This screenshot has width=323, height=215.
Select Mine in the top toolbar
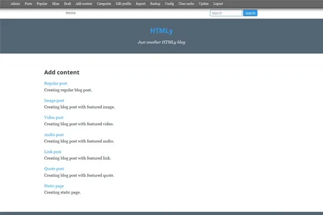tap(56, 3)
